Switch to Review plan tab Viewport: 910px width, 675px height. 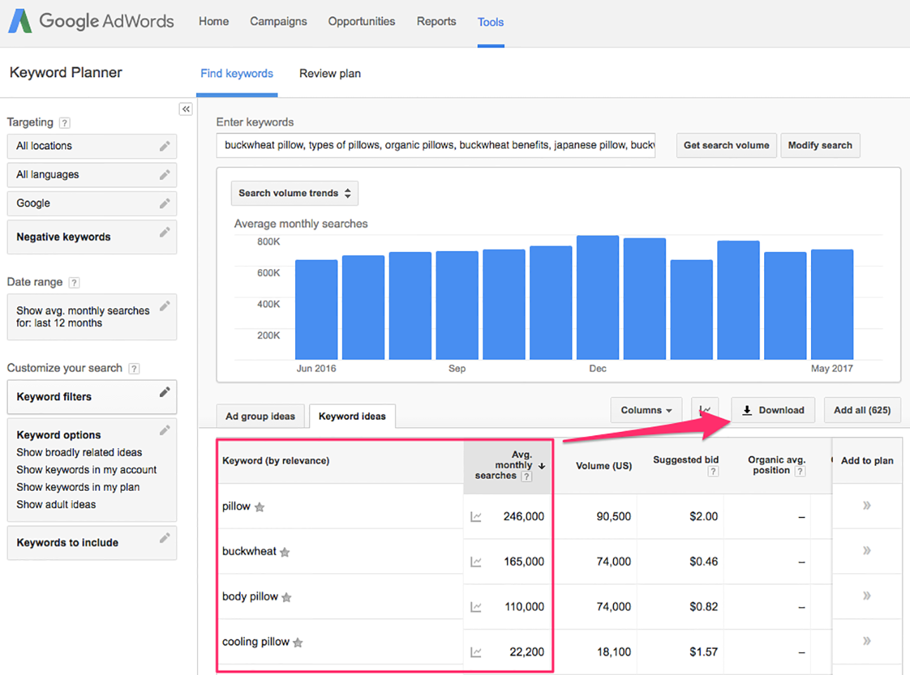(x=330, y=74)
